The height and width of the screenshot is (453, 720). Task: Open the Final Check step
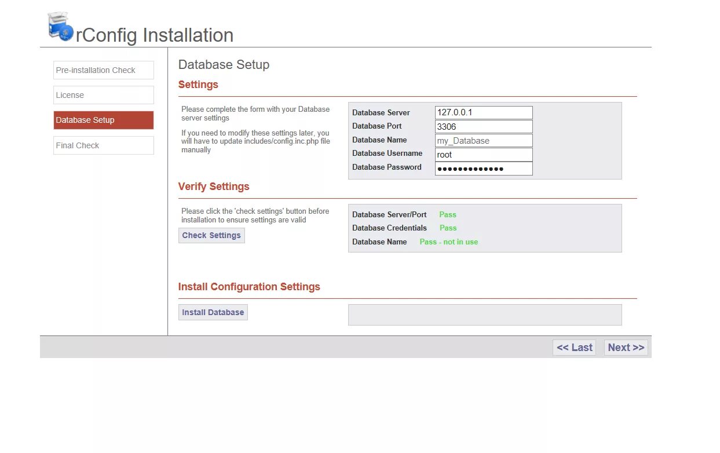click(x=104, y=145)
